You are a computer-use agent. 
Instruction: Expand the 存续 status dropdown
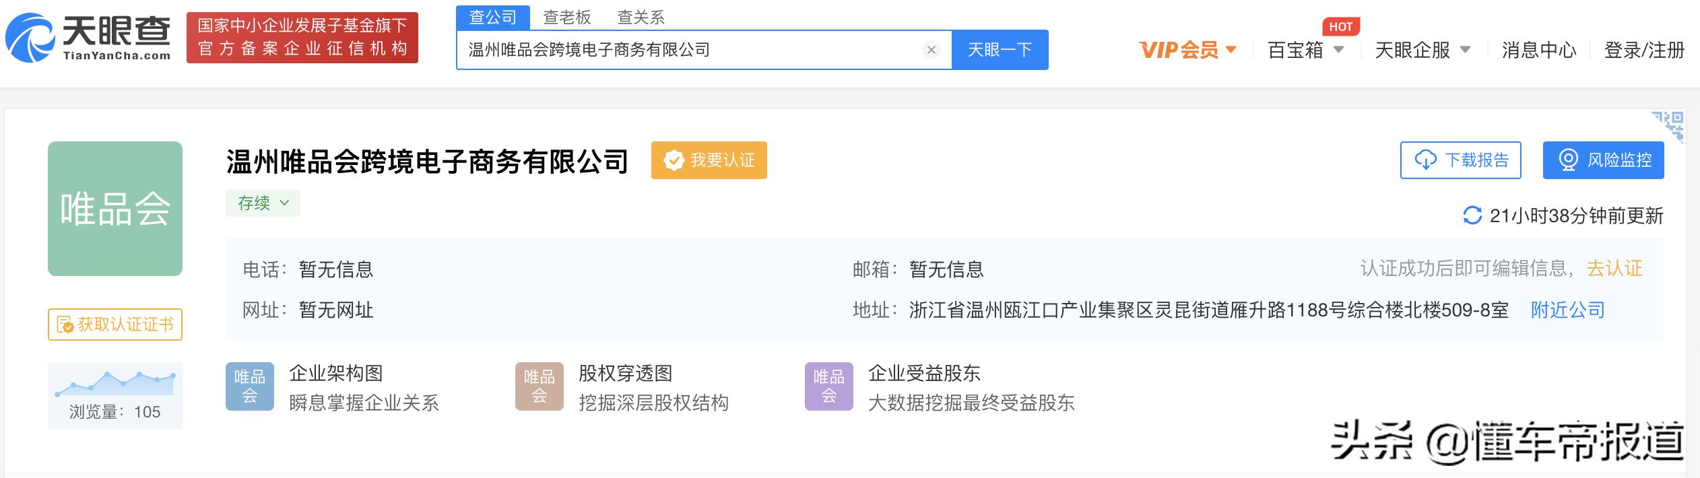coord(263,203)
